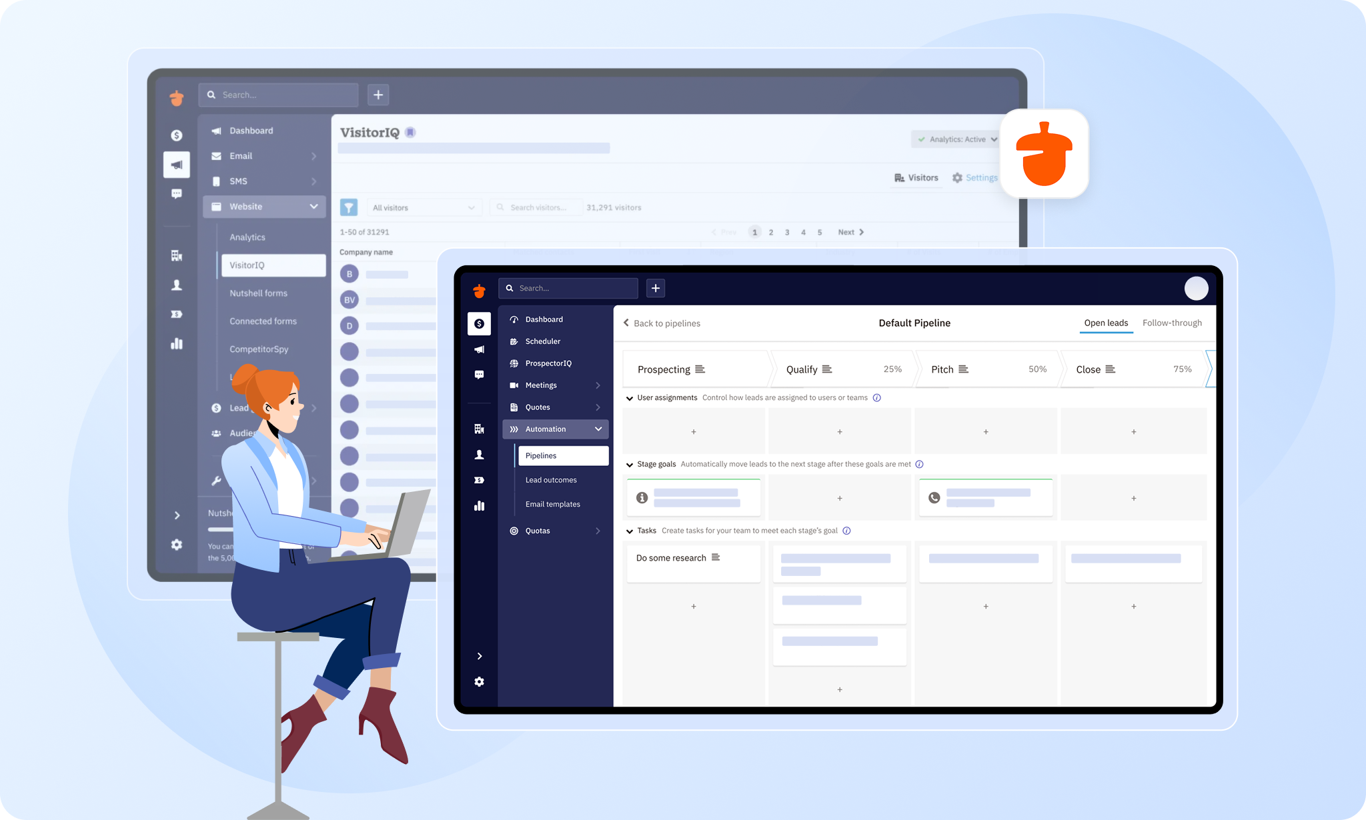Open the Companies building icon in the VisitorIQ window sidebar
1366x820 pixels.
pyautogui.click(x=177, y=255)
